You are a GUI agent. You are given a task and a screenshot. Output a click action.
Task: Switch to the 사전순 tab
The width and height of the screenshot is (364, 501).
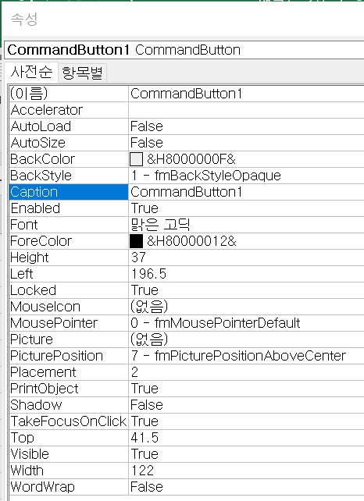[31, 72]
